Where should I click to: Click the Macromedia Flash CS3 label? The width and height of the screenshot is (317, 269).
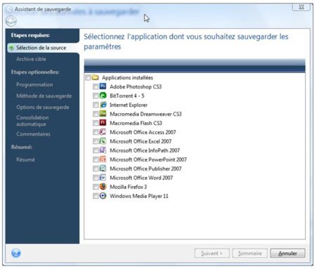tap(136, 123)
